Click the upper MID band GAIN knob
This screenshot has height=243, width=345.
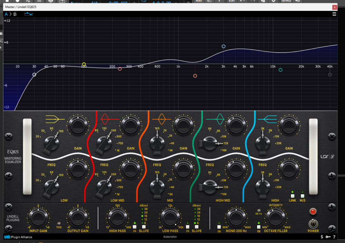click(184, 126)
